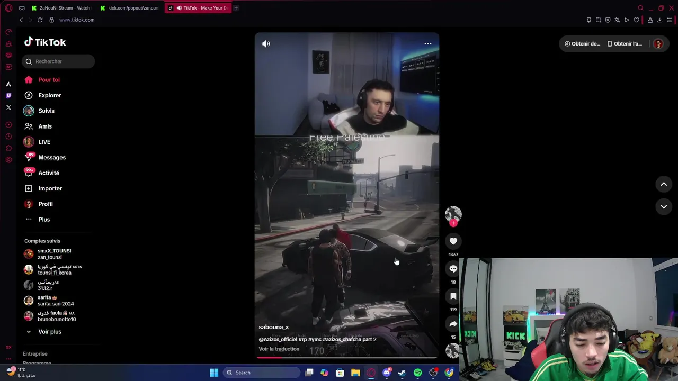This screenshot has height=381, width=678.
Task: Click the Obtenir l'a... app button
Action: coord(625,44)
